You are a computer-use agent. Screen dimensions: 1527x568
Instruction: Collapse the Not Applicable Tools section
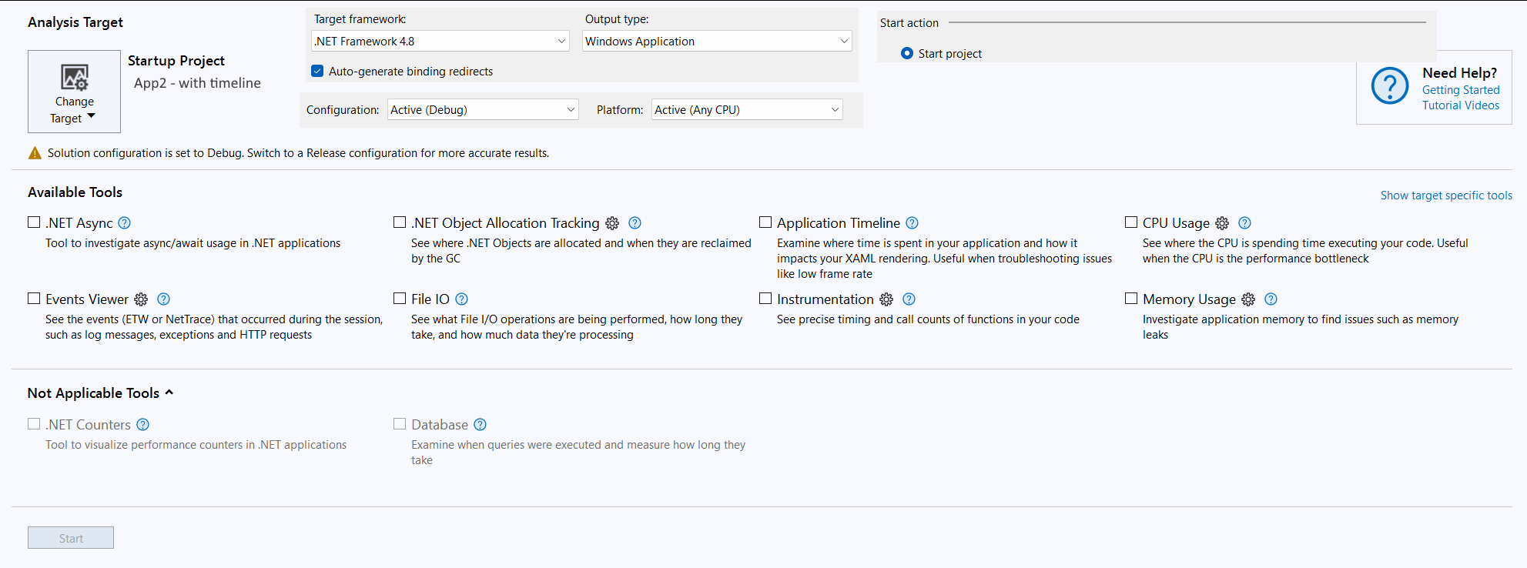[x=169, y=393]
